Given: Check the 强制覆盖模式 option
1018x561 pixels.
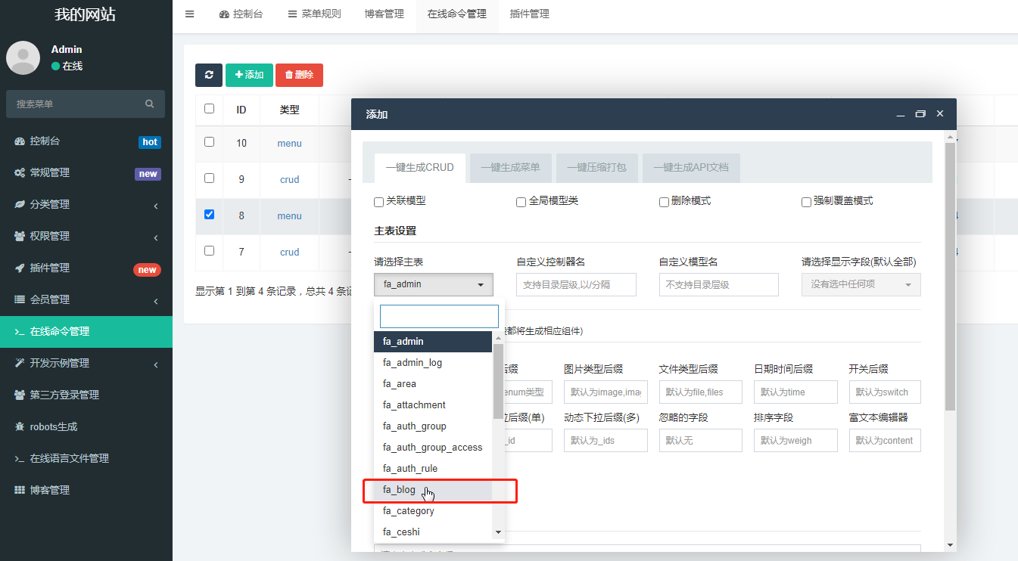Looking at the screenshot, I should [x=805, y=202].
